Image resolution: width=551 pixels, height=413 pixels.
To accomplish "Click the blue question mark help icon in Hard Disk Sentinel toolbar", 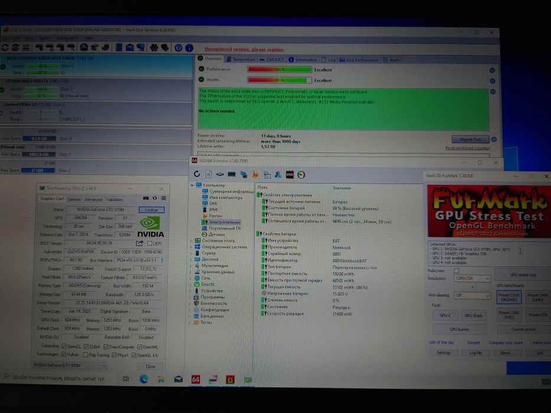I will [x=178, y=47].
